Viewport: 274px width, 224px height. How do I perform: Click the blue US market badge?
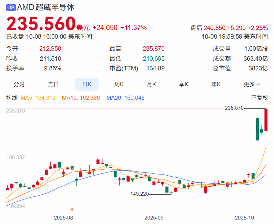point(11,7)
